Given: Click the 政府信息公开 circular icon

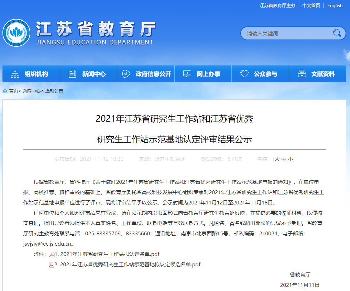Looking at the screenshot, I should tap(126, 74).
